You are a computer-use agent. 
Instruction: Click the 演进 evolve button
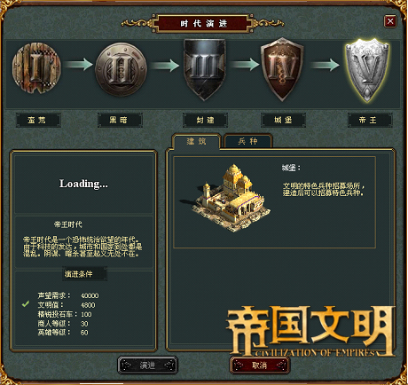point(147,365)
